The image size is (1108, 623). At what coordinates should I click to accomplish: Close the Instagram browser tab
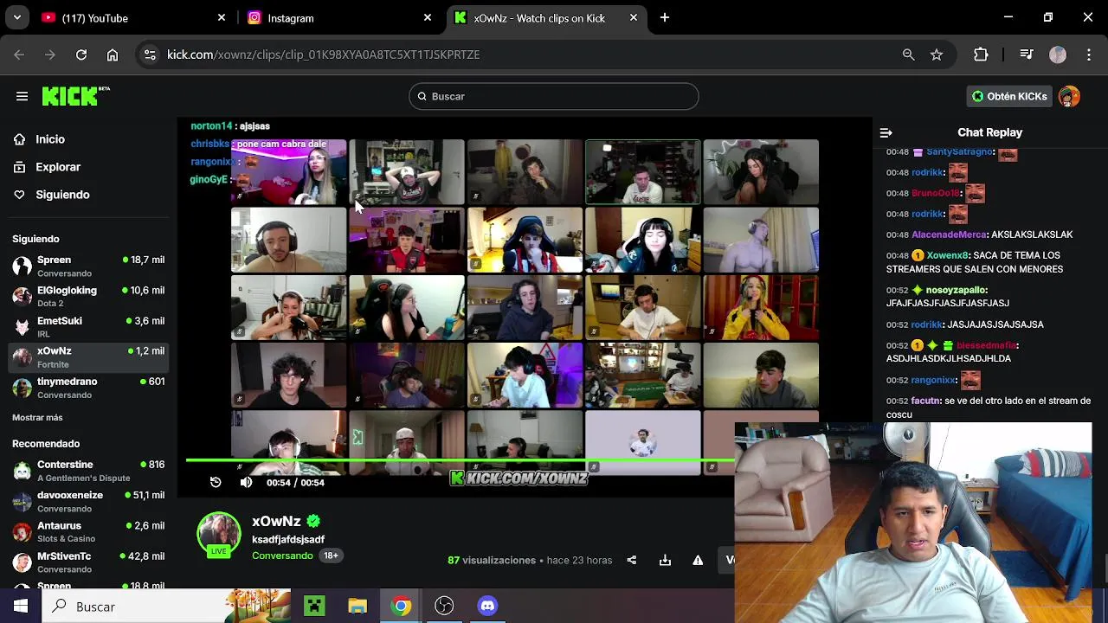click(428, 17)
